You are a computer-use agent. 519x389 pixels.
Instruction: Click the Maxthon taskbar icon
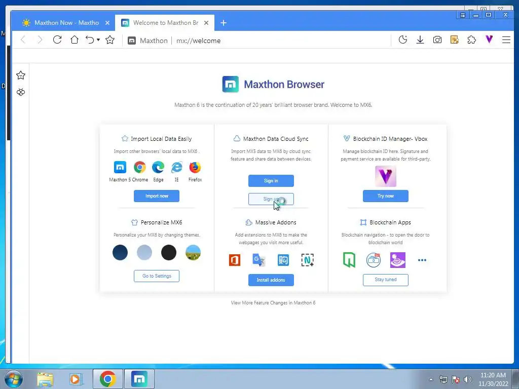(139, 379)
